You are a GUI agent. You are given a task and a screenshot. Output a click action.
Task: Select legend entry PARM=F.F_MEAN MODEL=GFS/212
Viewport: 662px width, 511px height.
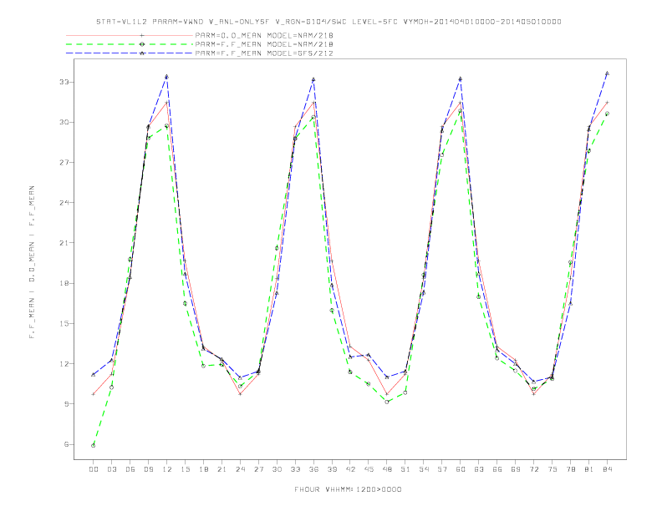point(264,53)
